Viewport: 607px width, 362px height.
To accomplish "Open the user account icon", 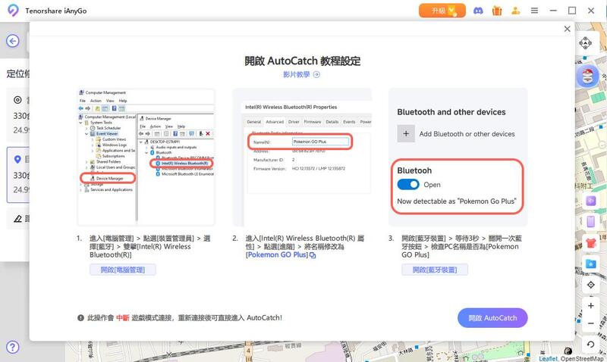I will pyautogui.click(x=515, y=11).
